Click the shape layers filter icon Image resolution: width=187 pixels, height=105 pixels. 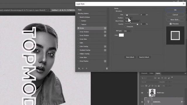(165, 78)
